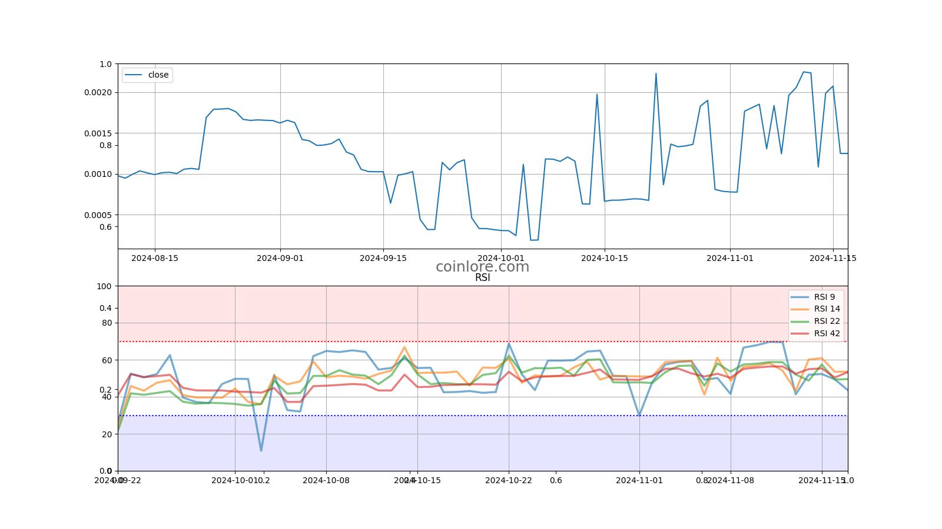The width and height of the screenshot is (942, 529).
Task: Click the RSI 14 legend label
Action: (827, 309)
